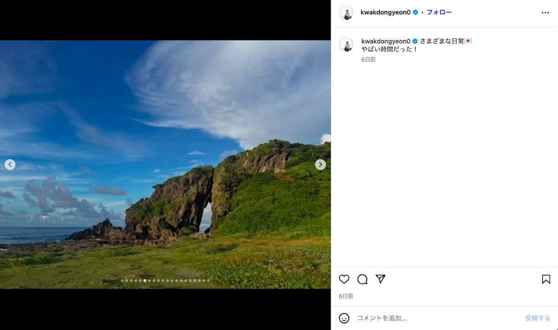Viewport: 558px width, 330px height.
Task: Click the avatar beside the caption text
Action: tap(346, 45)
